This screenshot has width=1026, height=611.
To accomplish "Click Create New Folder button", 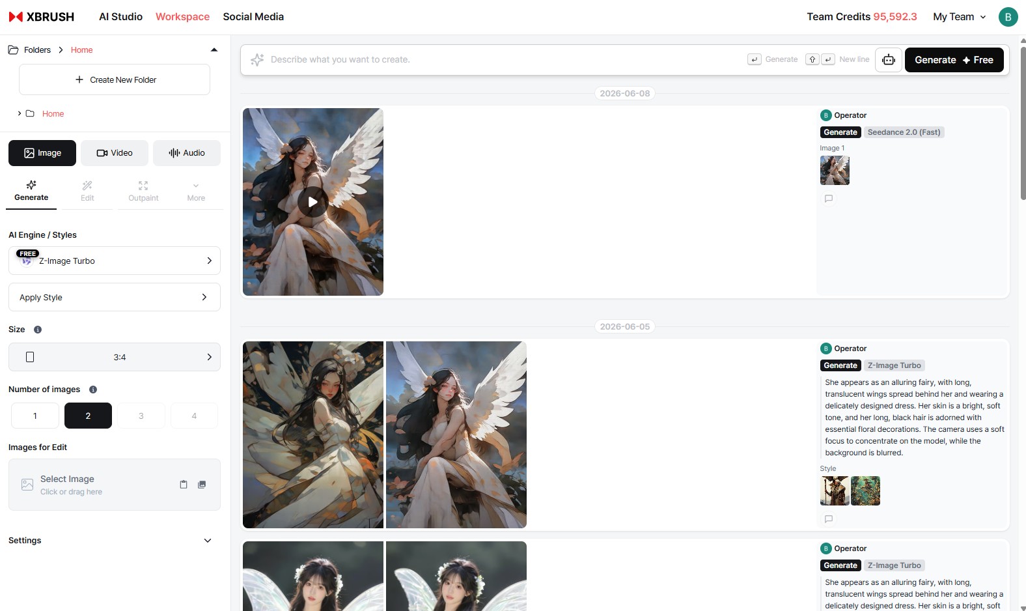I will pos(115,79).
